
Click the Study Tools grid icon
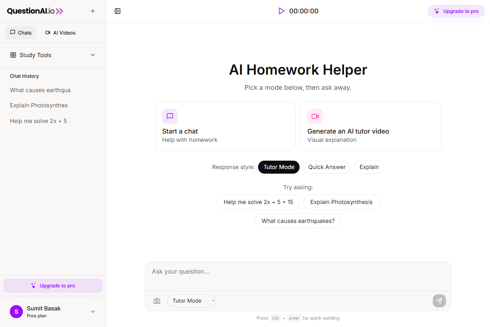(13, 55)
